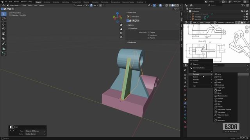Switch perspective/orthographic grid icon
The width and height of the screenshot is (250, 140).
coord(121,37)
